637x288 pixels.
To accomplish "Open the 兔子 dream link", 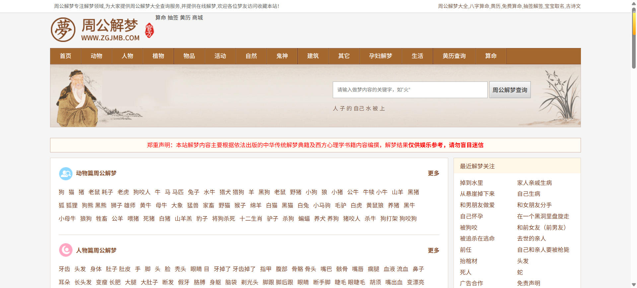I will click(193, 192).
